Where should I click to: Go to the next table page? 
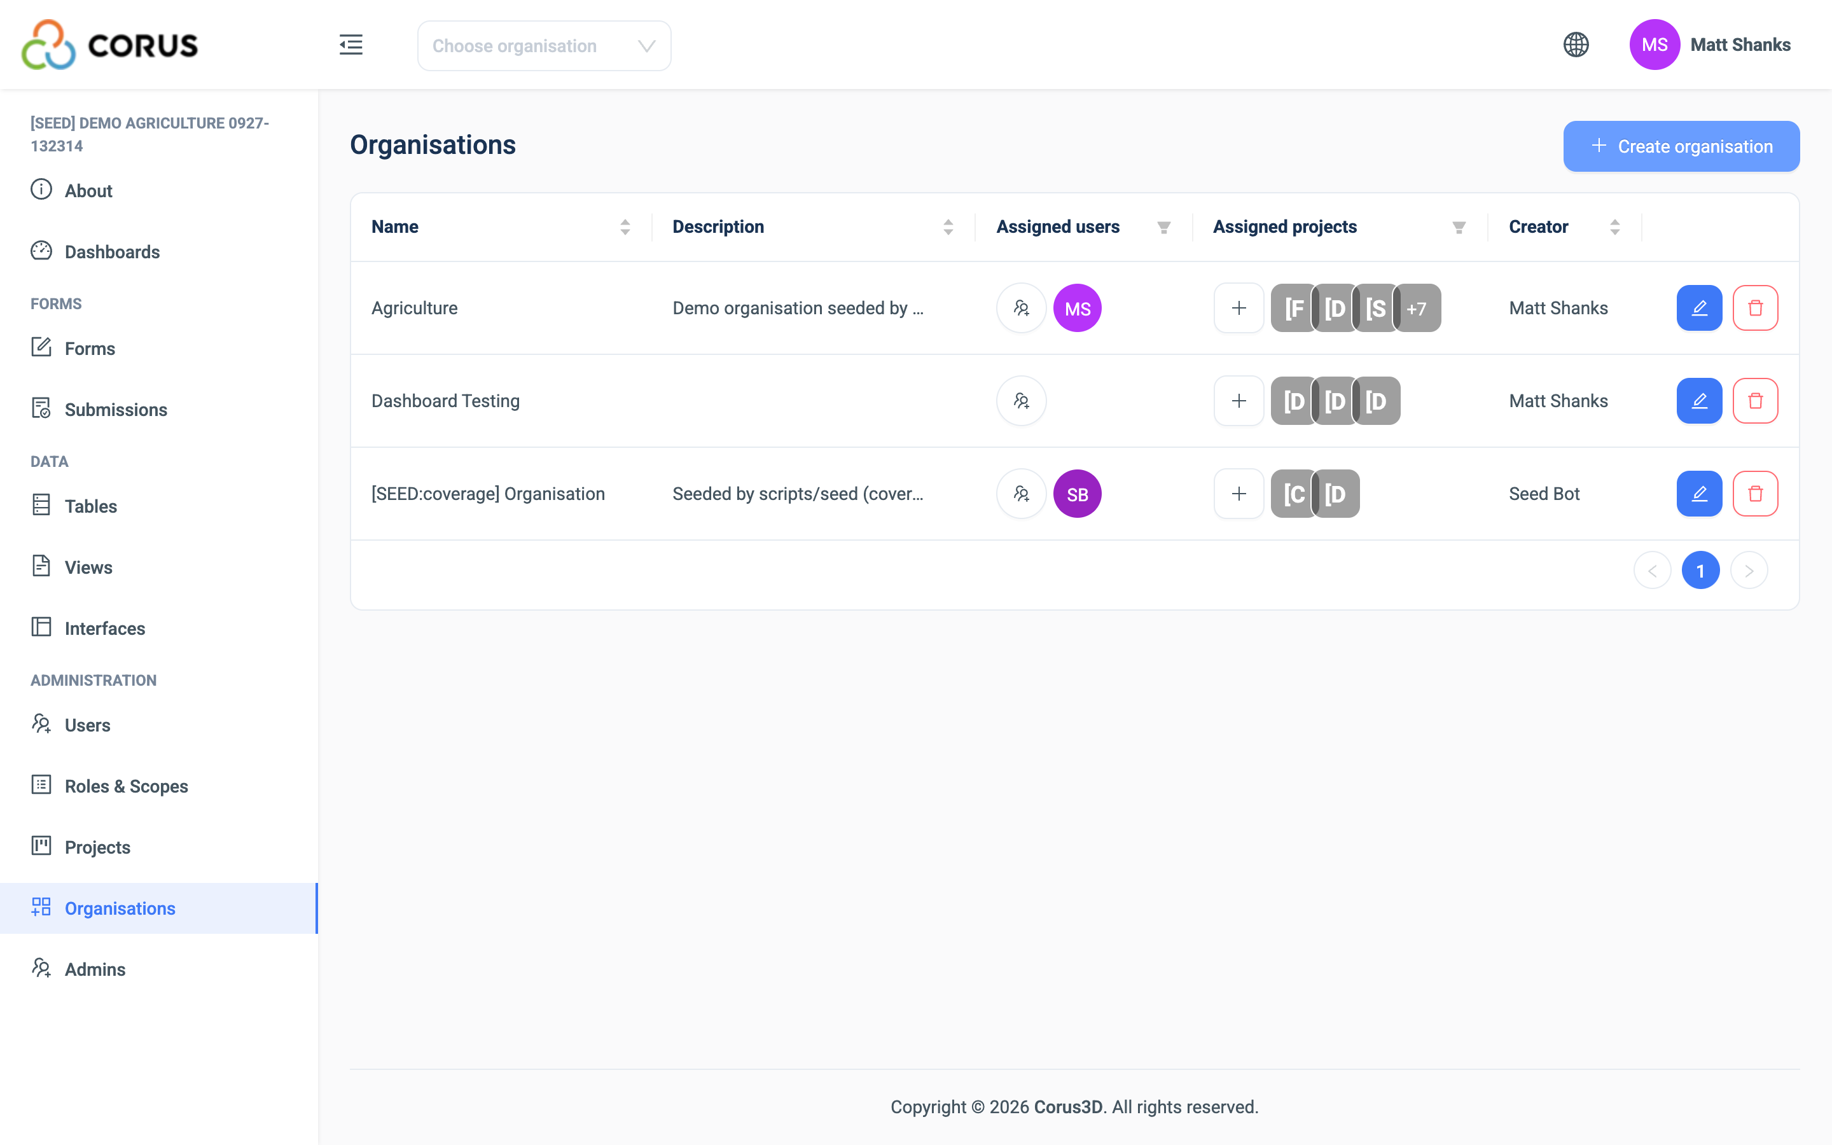pyautogui.click(x=1749, y=570)
